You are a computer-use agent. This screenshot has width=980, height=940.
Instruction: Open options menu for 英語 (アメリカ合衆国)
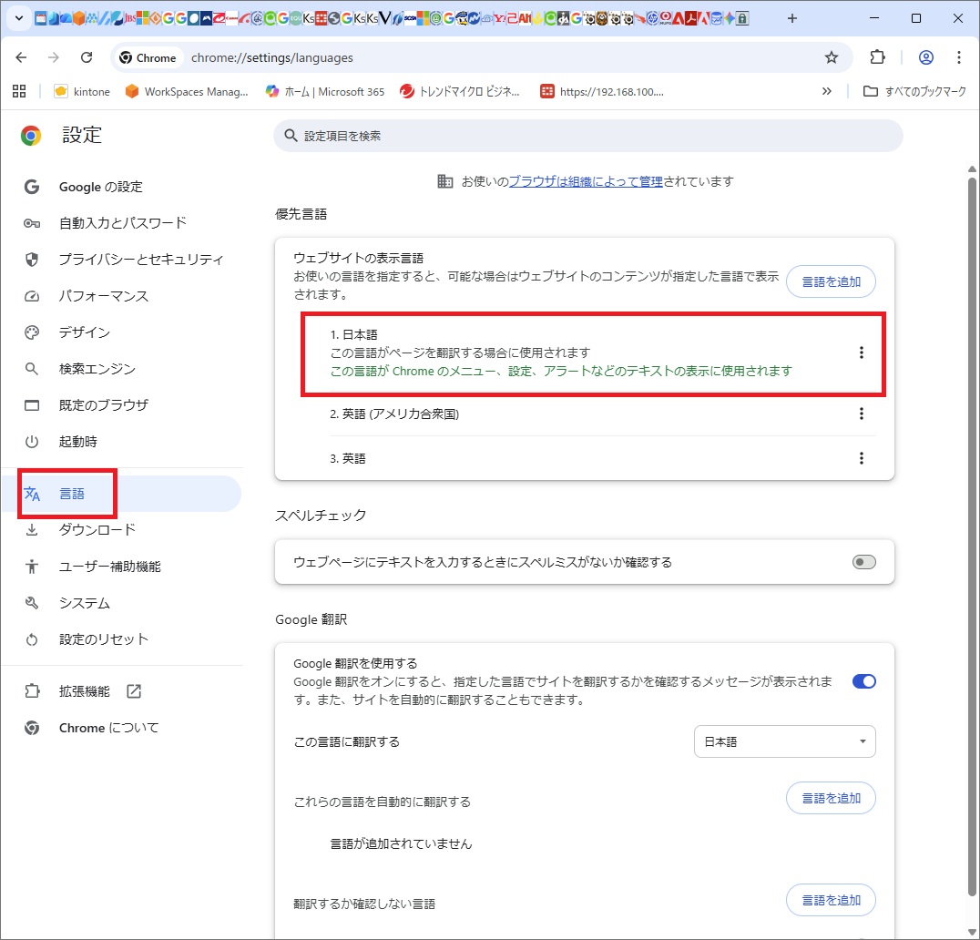point(861,414)
